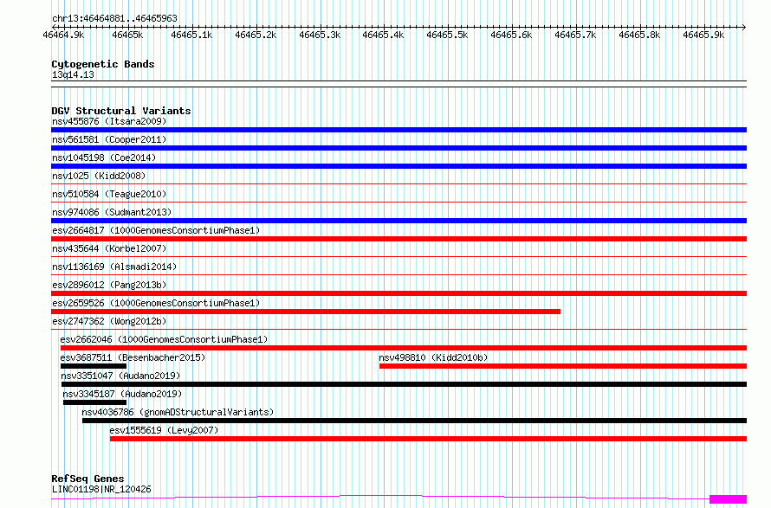Select the esv3687511 (Besenbacher2015) black bar
Screen dimensions: 771x508
coord(94,366)
